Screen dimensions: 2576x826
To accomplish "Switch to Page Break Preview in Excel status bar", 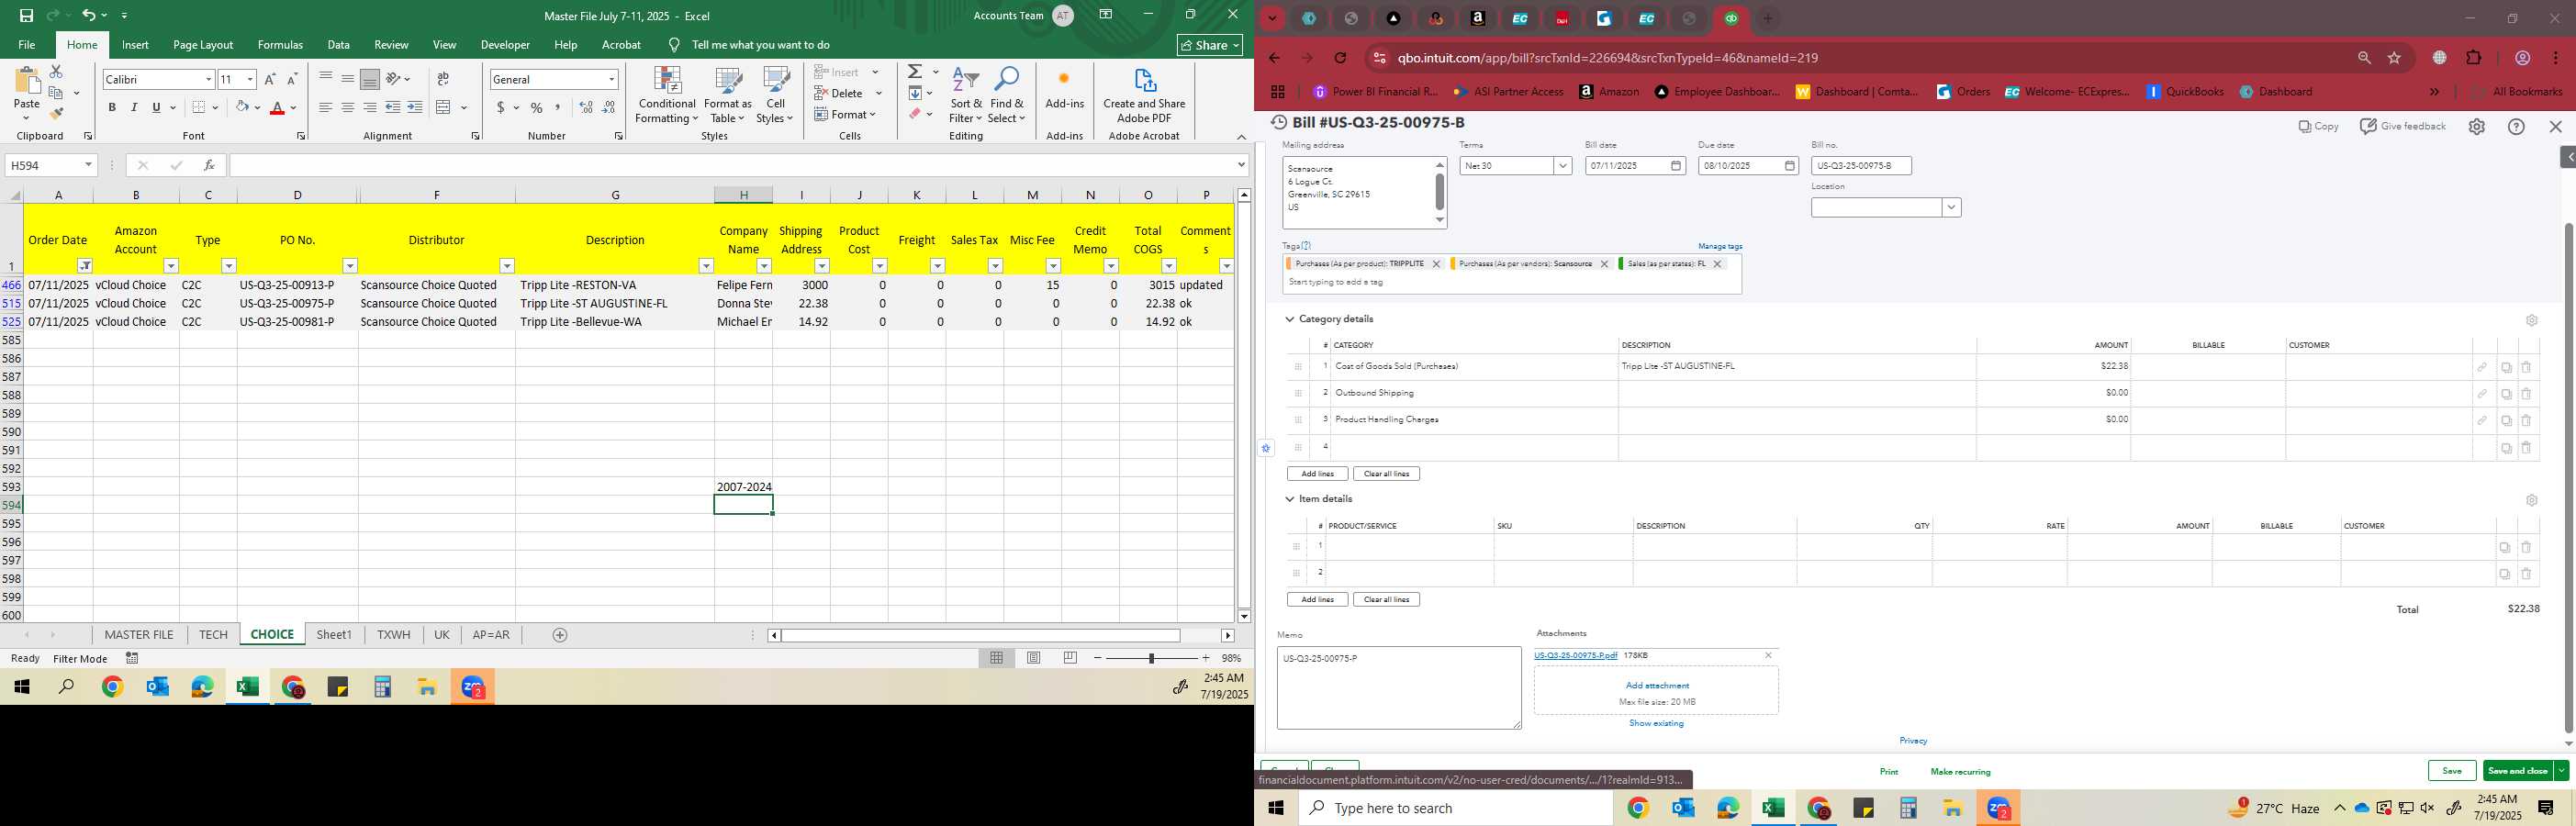I will coord(1070,658).
